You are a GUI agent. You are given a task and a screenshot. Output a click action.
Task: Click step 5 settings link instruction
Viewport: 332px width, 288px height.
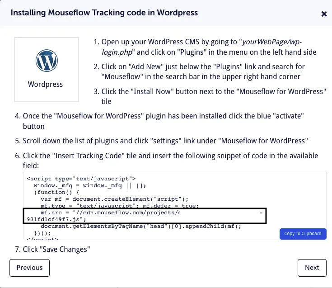[161, 141]
